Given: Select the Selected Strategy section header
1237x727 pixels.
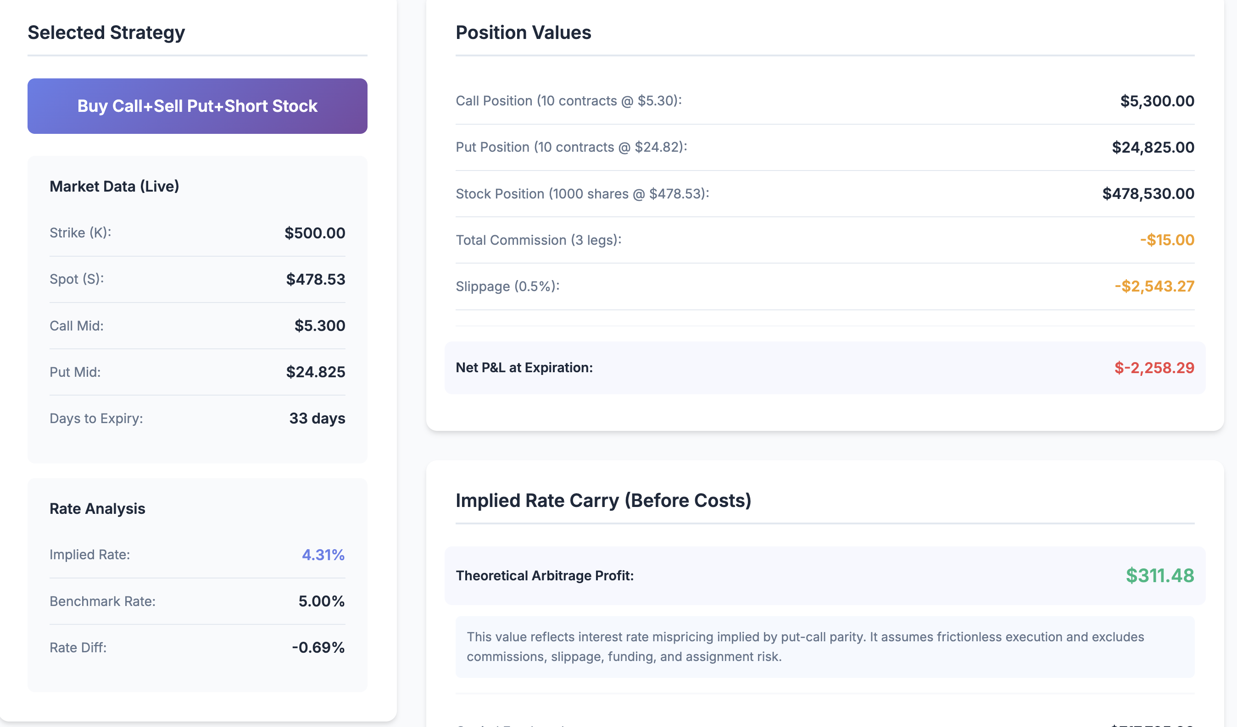Looking at the screenshot, I should coord(106,33).
